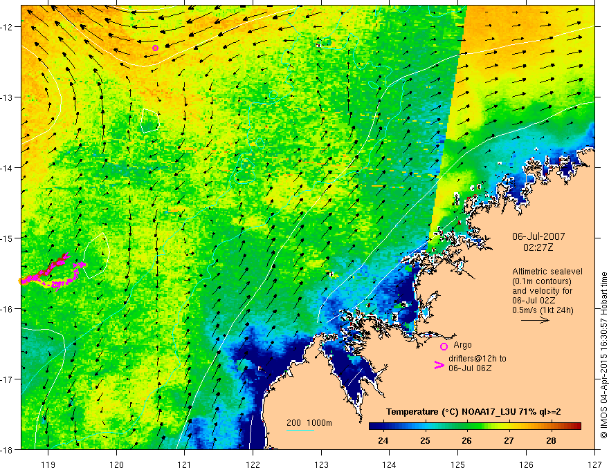Screen dimensions: 609x470
Task: Click the -12 latitude axis label
Action: (7, 27)
